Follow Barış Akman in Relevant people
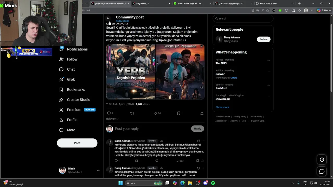The width and height of the screenshot is (333, 187). 264,39
